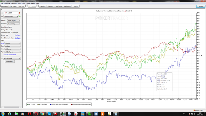Toggle Show Information Box option

coord(7,38)
